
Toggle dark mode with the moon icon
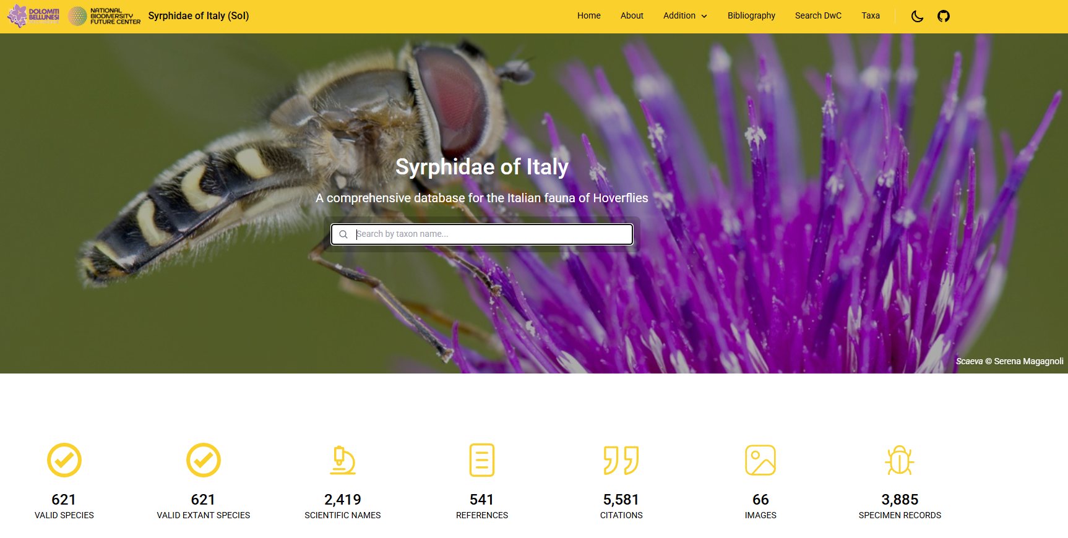[x=917, y=16]
